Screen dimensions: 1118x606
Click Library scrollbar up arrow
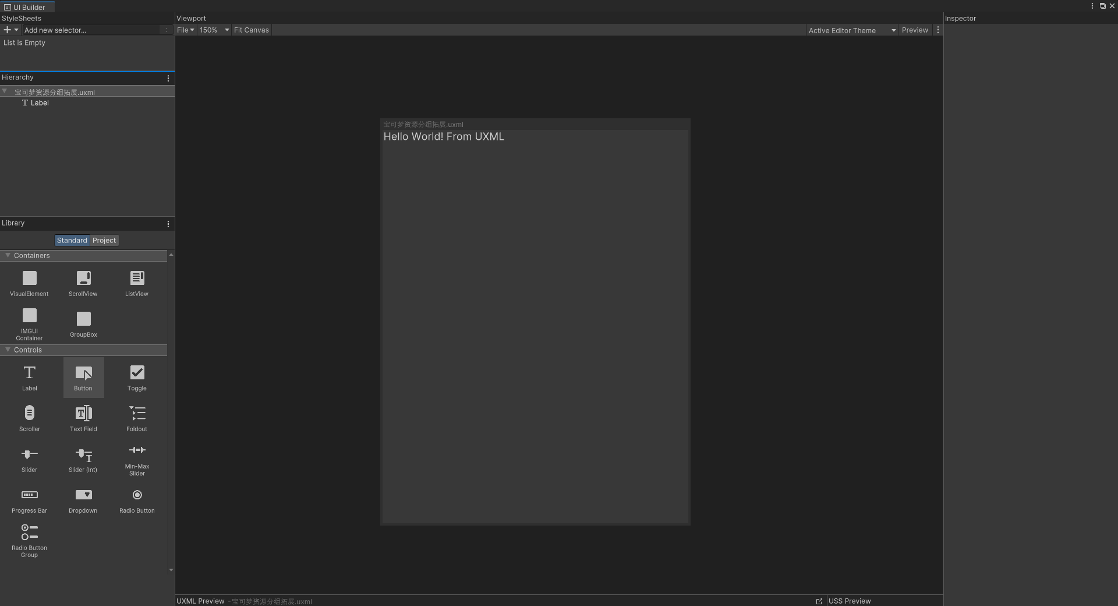(x=171, y=255)
